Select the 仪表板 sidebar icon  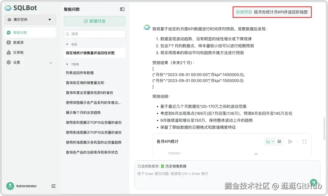tap(18, 52)
